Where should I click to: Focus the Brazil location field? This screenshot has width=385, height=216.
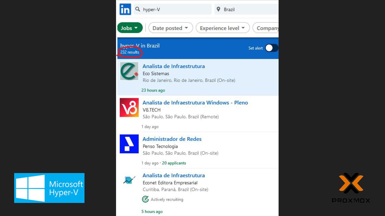[247, 9]
